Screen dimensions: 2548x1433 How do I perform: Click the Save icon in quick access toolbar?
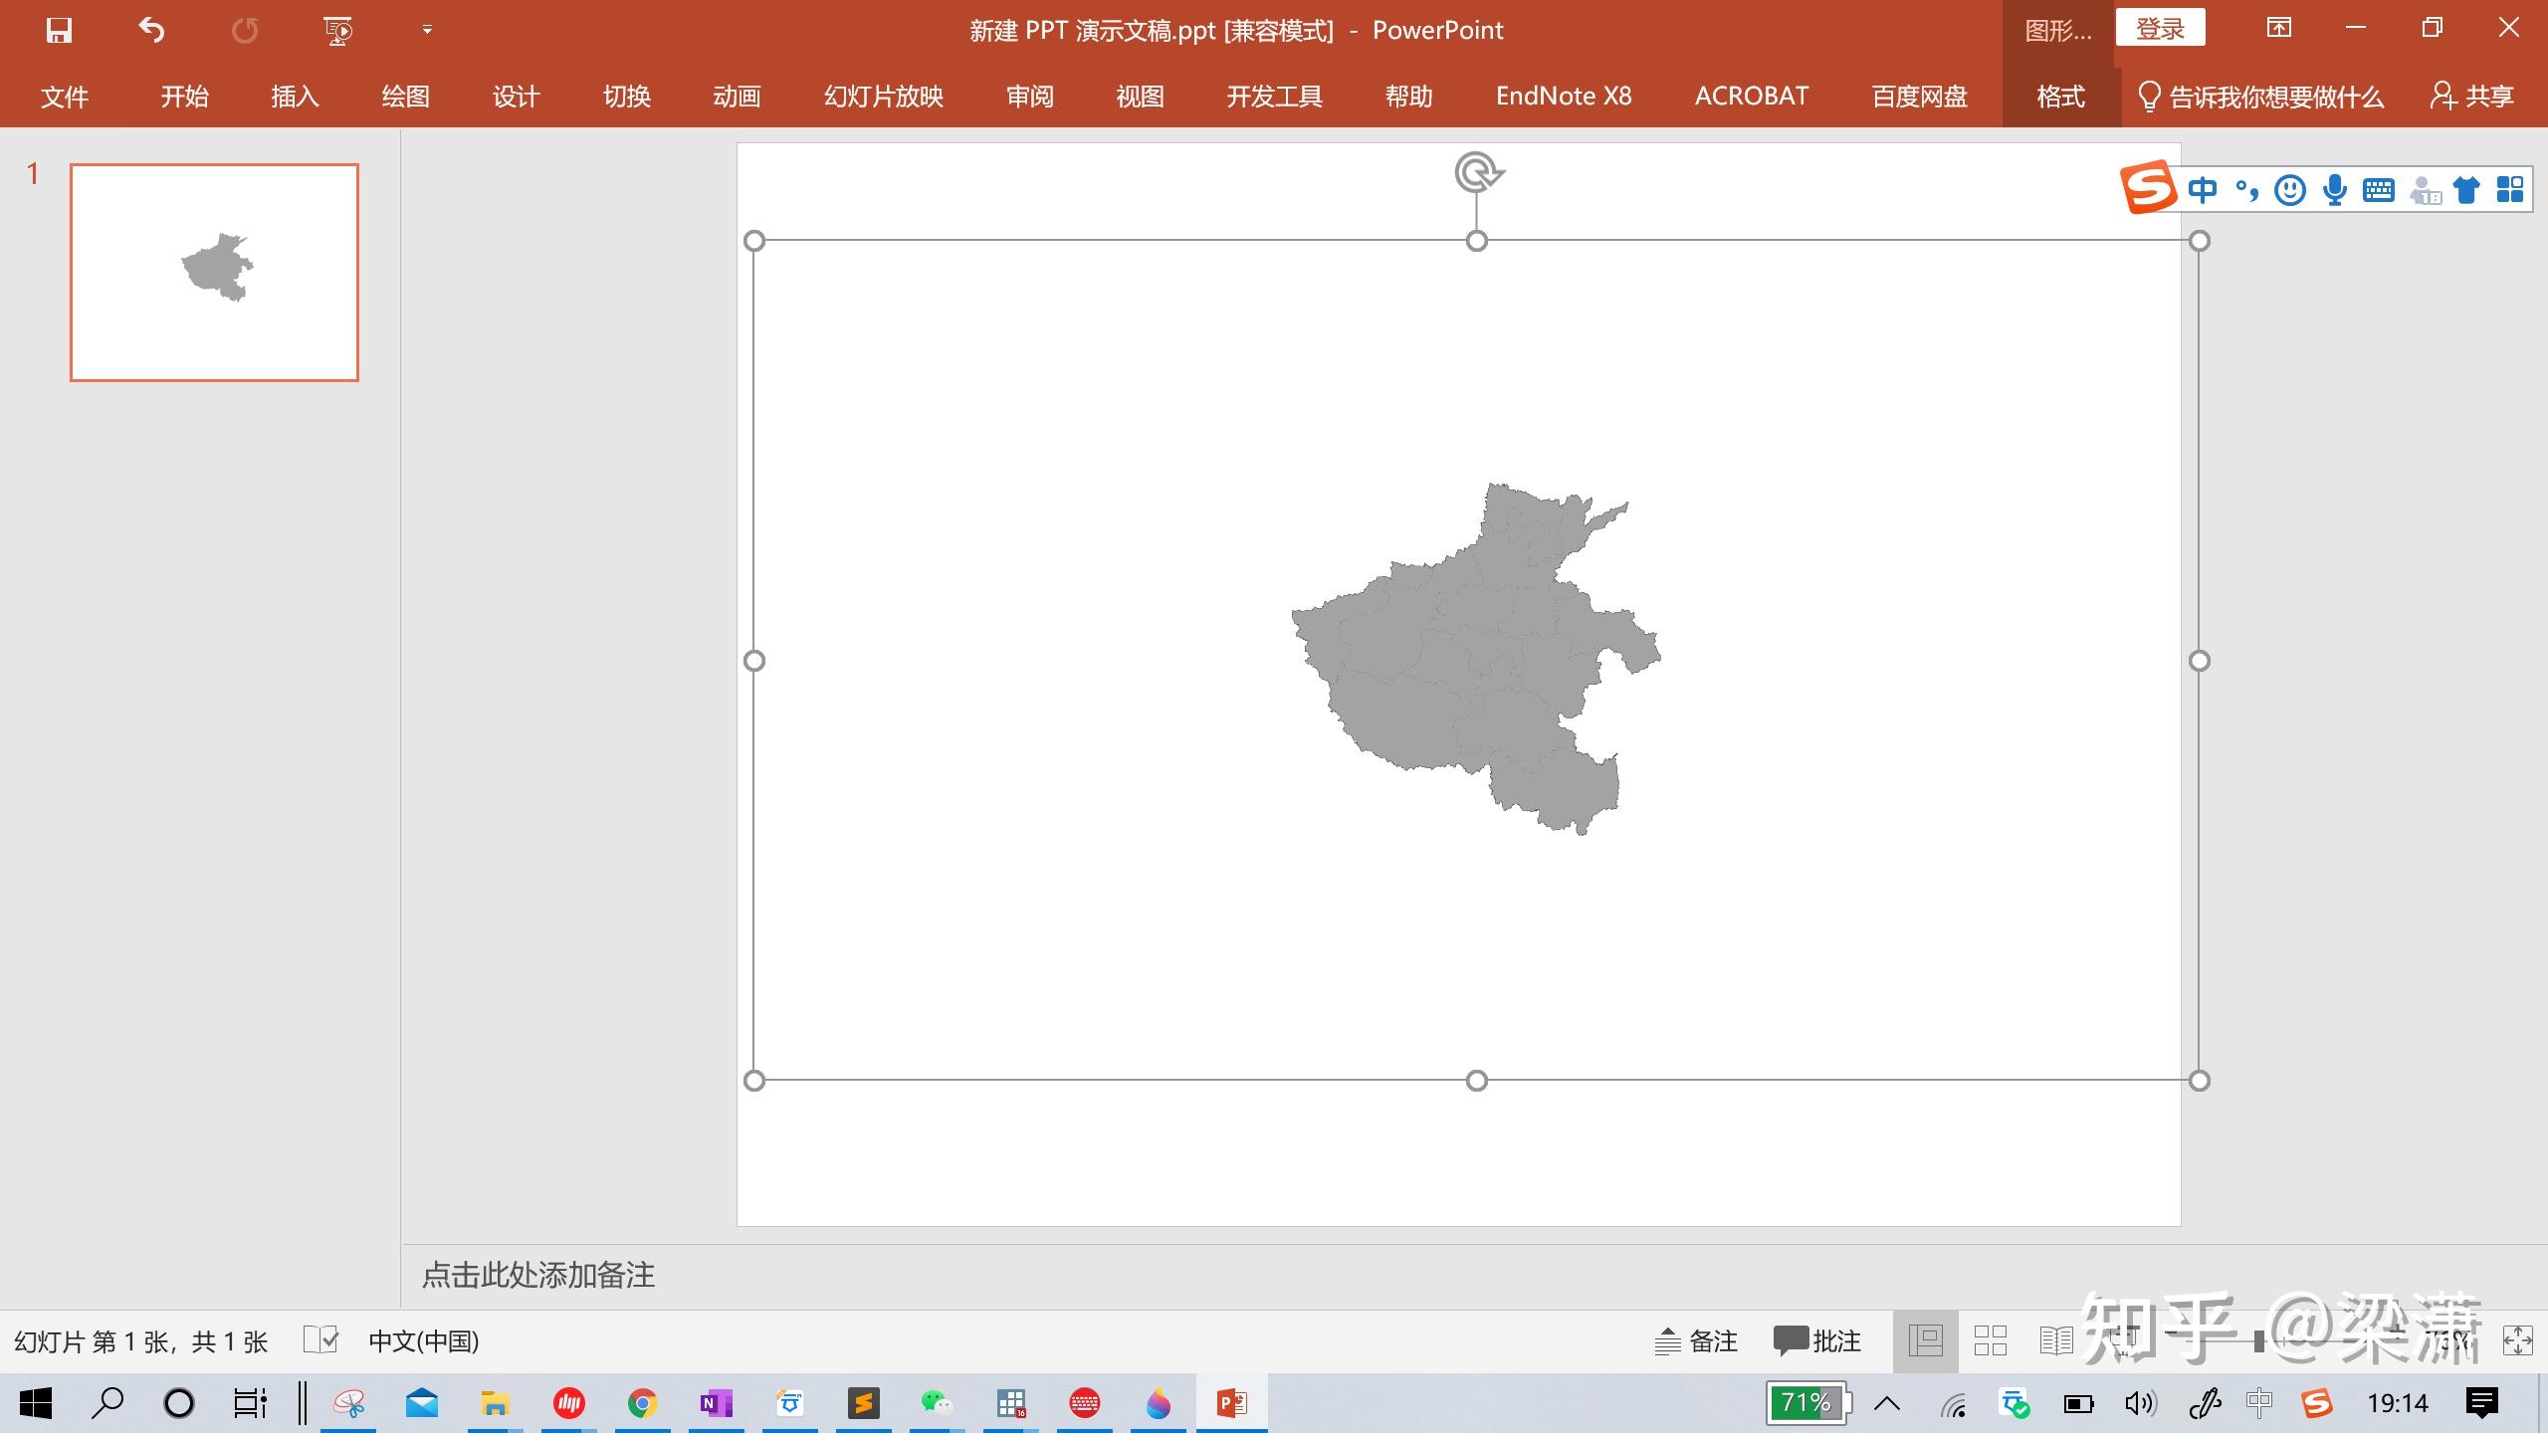(x=58, y=30)
